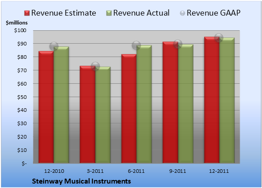Select the red estimate bar for 12-2010
Viewport: 262px width, 188px height.
point(46,107)
